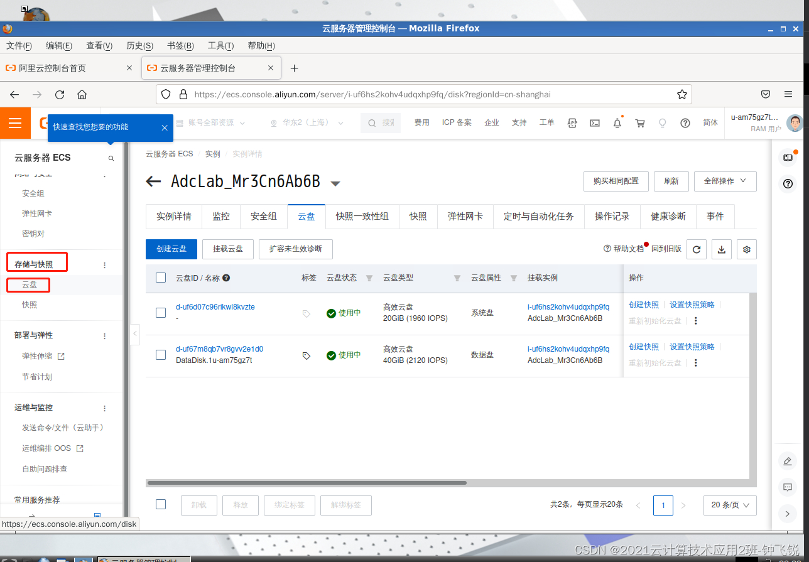This screenshot has height=562, width=809.
Task: Open the shopping cart icon
Action: point(640,123)
